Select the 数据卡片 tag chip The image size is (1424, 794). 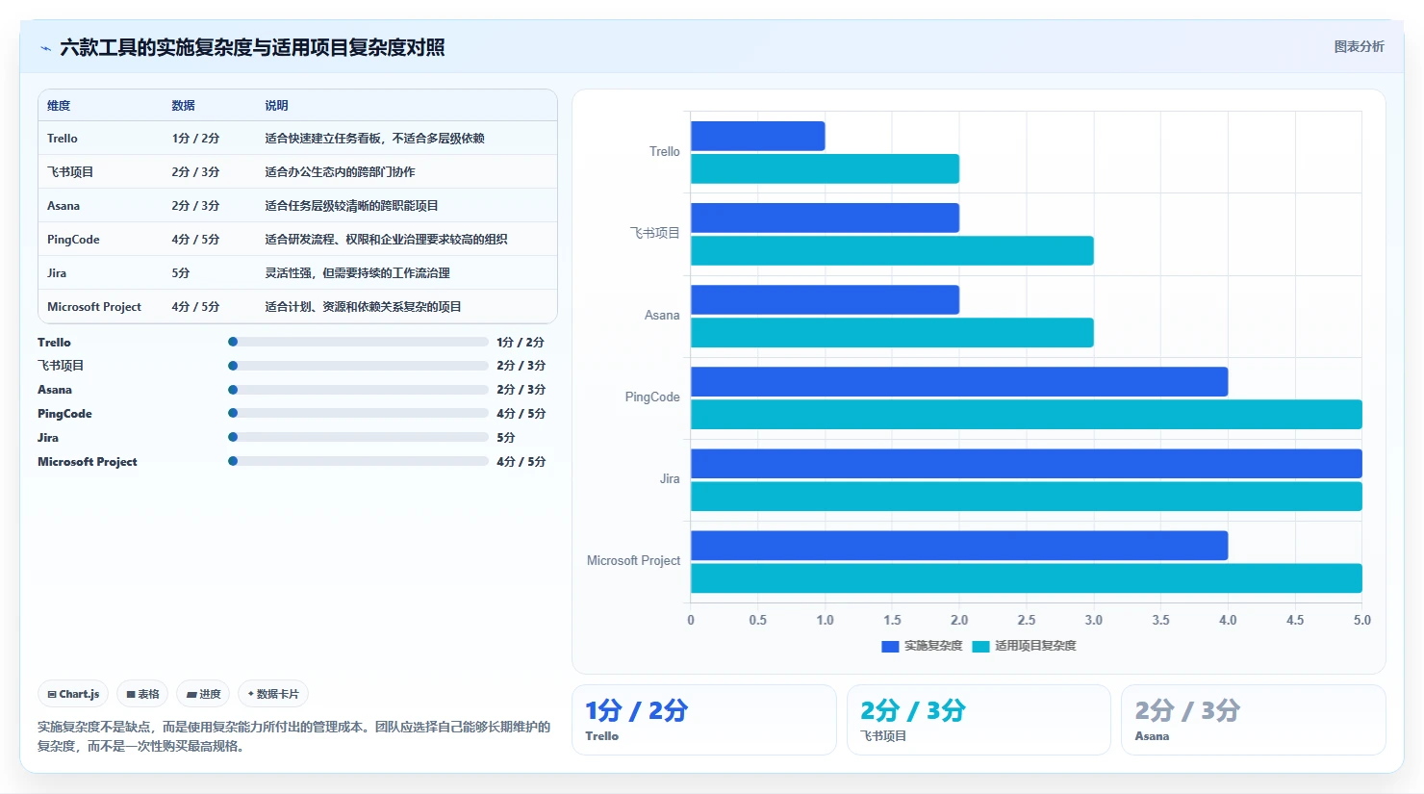(x=273, y=694)
